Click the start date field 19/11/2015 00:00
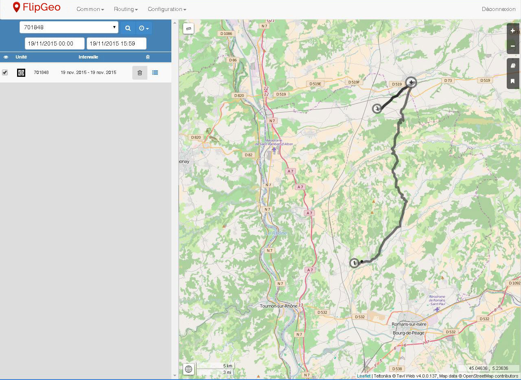521x380 pixels. point(55,43)
